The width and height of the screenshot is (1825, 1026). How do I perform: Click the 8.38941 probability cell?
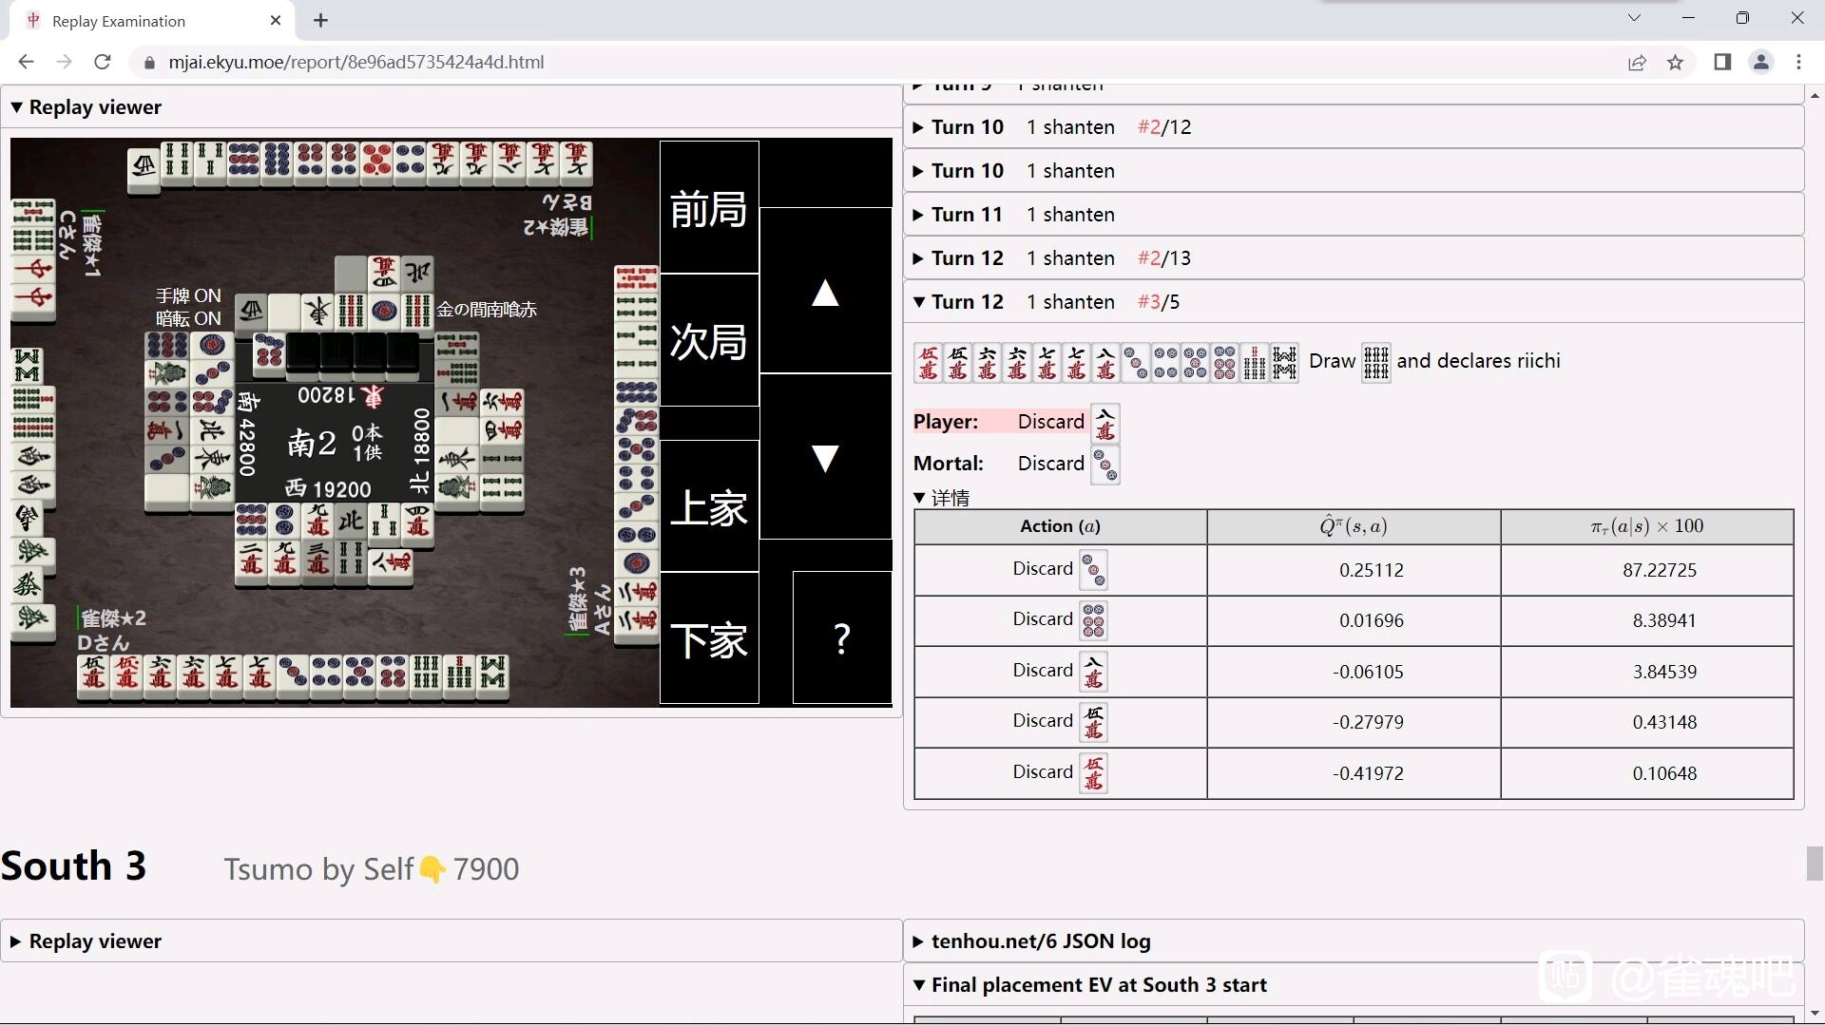click(1647, 620)
